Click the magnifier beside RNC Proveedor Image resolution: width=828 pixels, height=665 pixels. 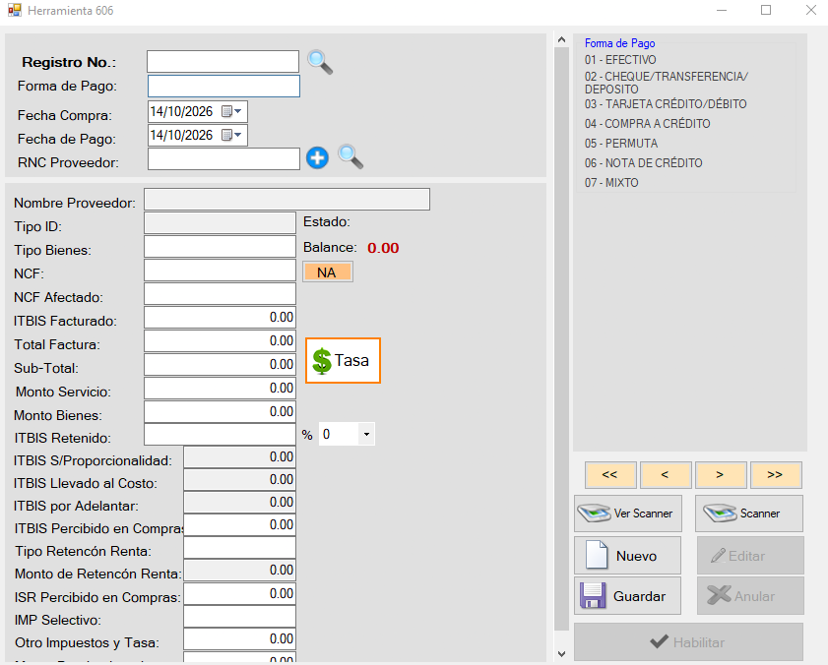(350, 156)
